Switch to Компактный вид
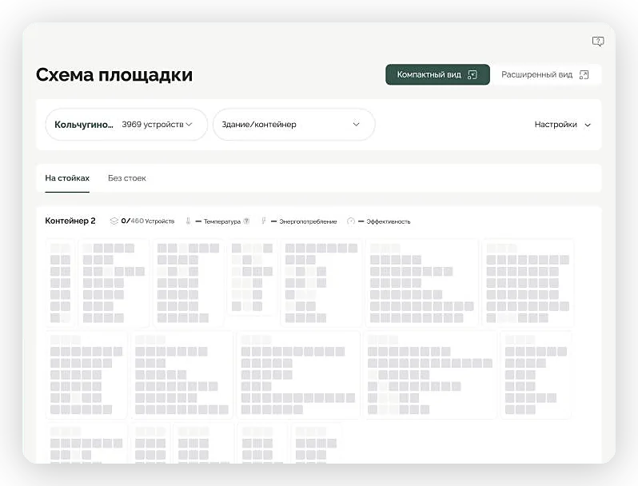 (437, 74)
